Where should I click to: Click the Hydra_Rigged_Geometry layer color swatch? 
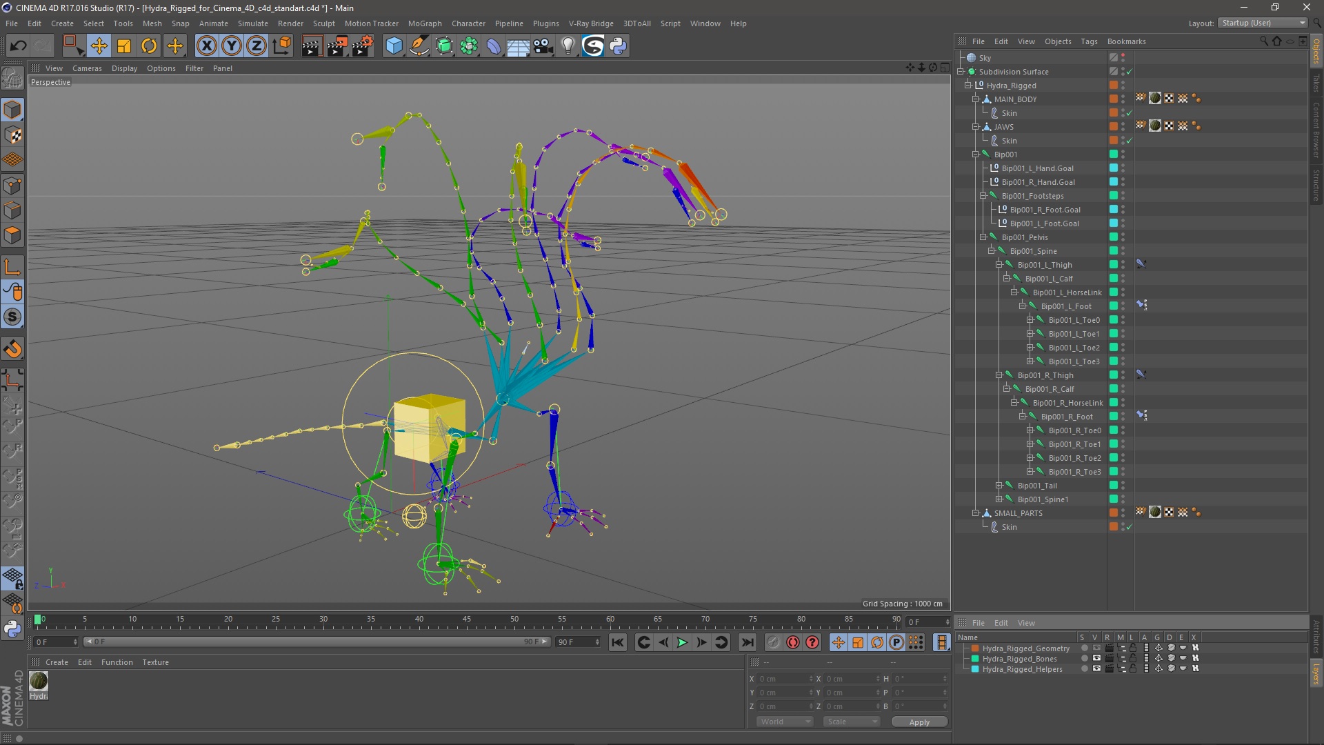975,648
